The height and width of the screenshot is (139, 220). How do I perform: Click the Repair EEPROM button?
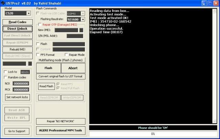tap(18, 42)
